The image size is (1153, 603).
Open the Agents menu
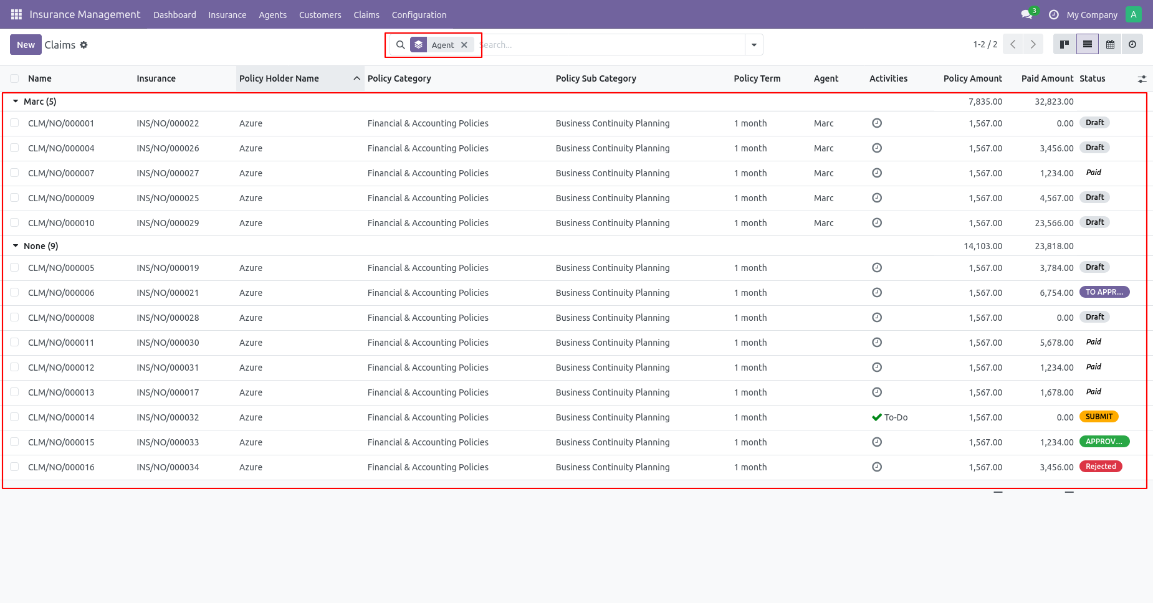273,15
